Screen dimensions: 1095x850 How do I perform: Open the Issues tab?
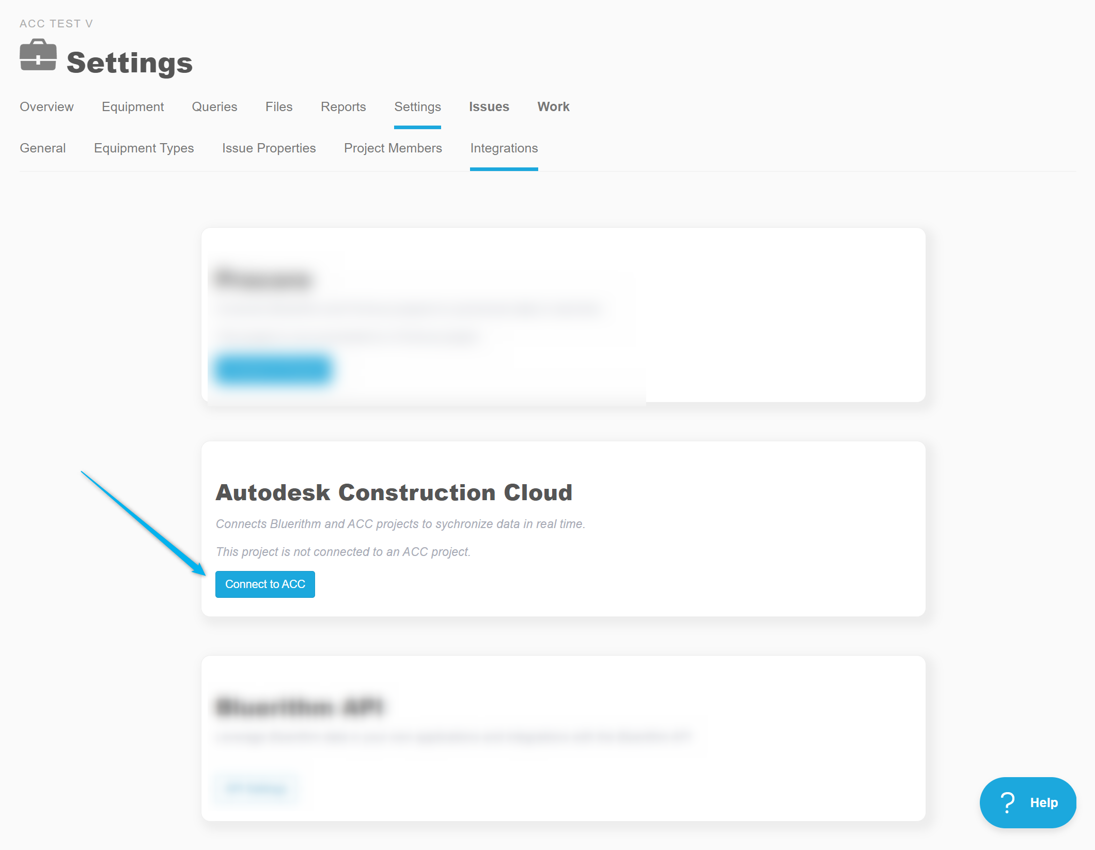489,107
